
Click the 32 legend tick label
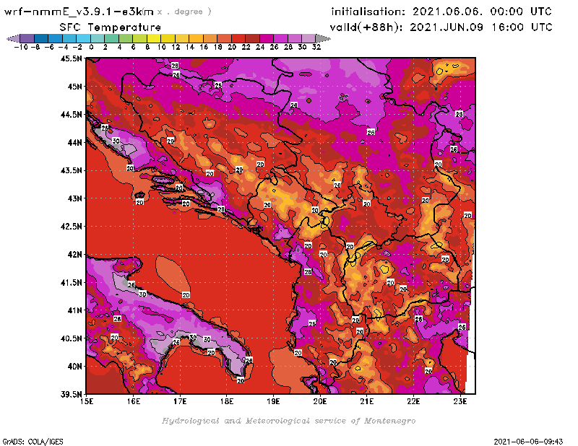(316, 47)
